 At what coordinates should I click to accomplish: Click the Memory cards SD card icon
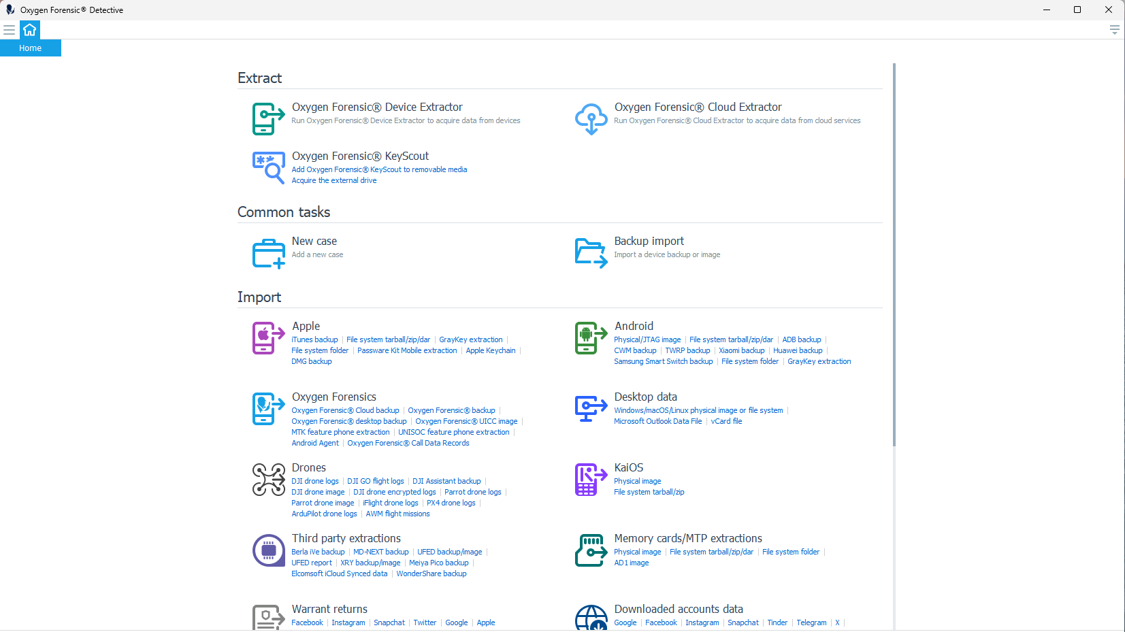pyautogui.click(x=591, y=550)
